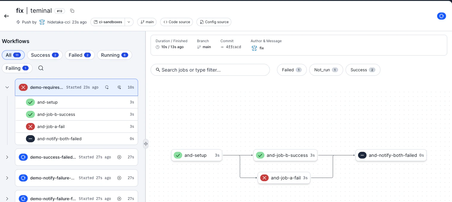Click the main branch pill
This screenshot has width=452, height=202.
[x=147, y=22]
